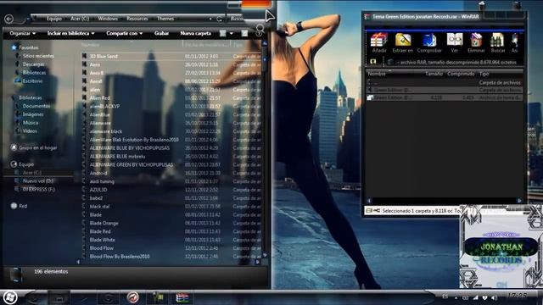Open the Ver icon in WinRAR
This screenshot has width=543, height=305.
(455, 43)
